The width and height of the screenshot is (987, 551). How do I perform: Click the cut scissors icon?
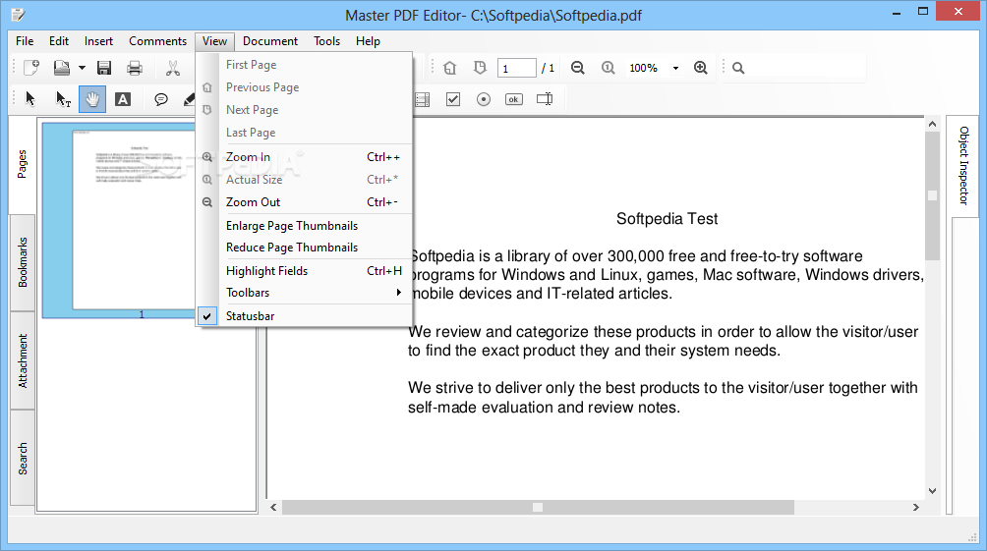(x=172, y=68)
